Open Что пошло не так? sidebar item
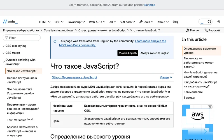 [x=20, y=94]
